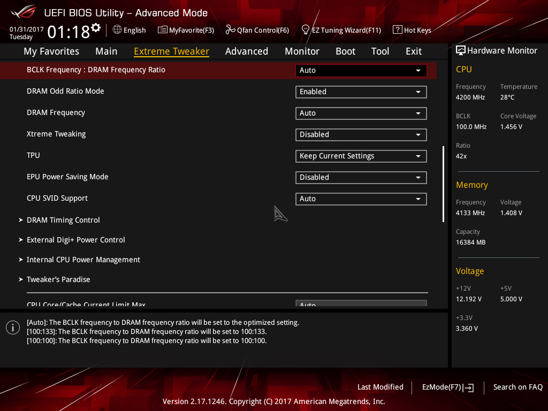Click the BCLK Frequency : DRAM Frequency Ratio label

(x=96, y=70)
